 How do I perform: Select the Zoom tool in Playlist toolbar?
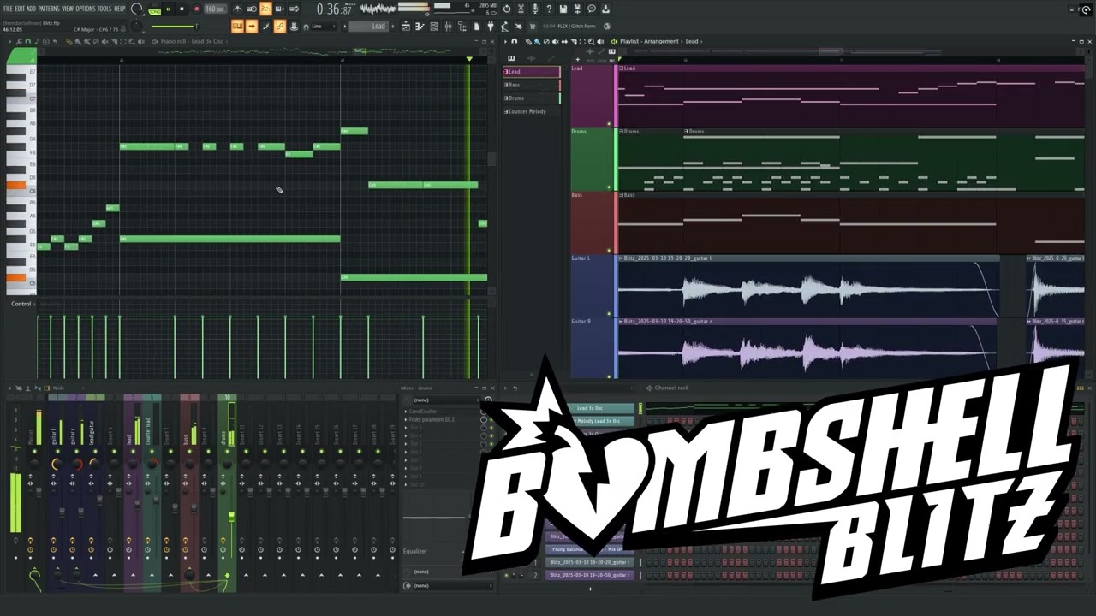592,41
